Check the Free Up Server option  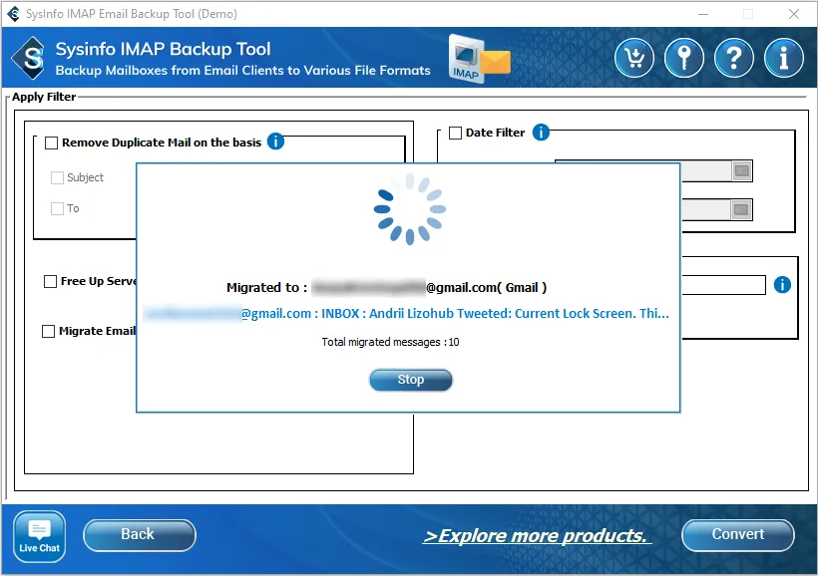click(50, 281)
